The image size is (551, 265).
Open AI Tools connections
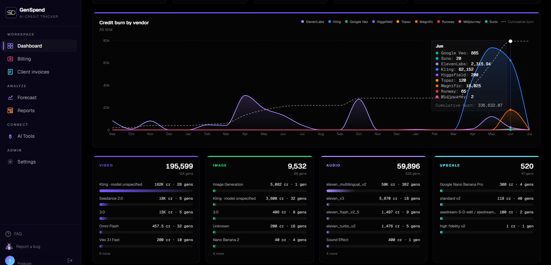click(x=40, y=136)
